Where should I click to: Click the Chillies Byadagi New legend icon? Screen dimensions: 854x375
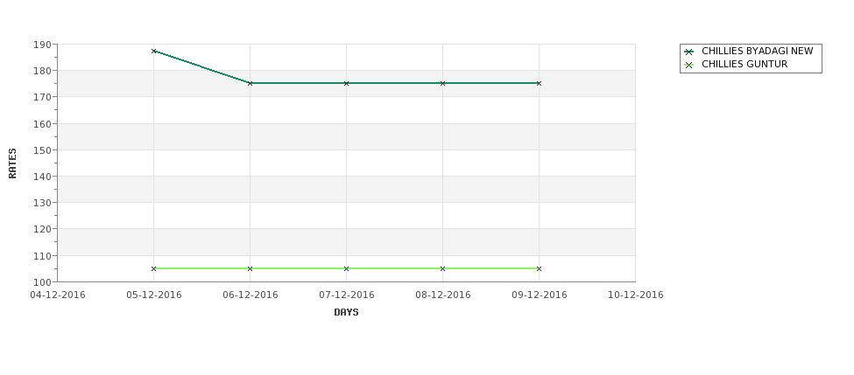click(689, 52)
